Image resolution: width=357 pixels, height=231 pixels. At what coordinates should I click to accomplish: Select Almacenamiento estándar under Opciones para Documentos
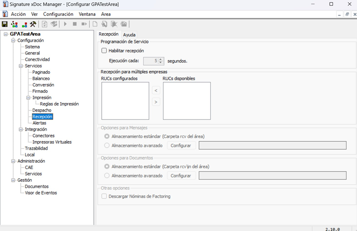[x=107, y=166]
